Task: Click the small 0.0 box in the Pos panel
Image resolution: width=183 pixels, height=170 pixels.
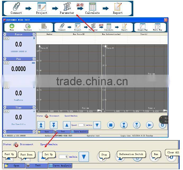Action: tap(6, 63)
